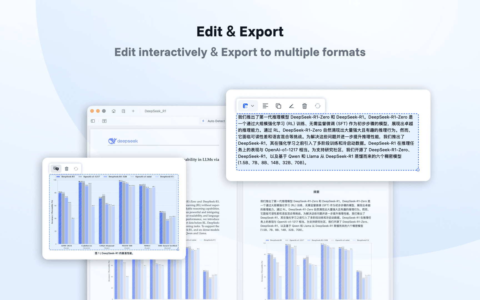
Task: Click "GPQA Diamond" axis label in highlighted chart
Action: tap(107, 246)
